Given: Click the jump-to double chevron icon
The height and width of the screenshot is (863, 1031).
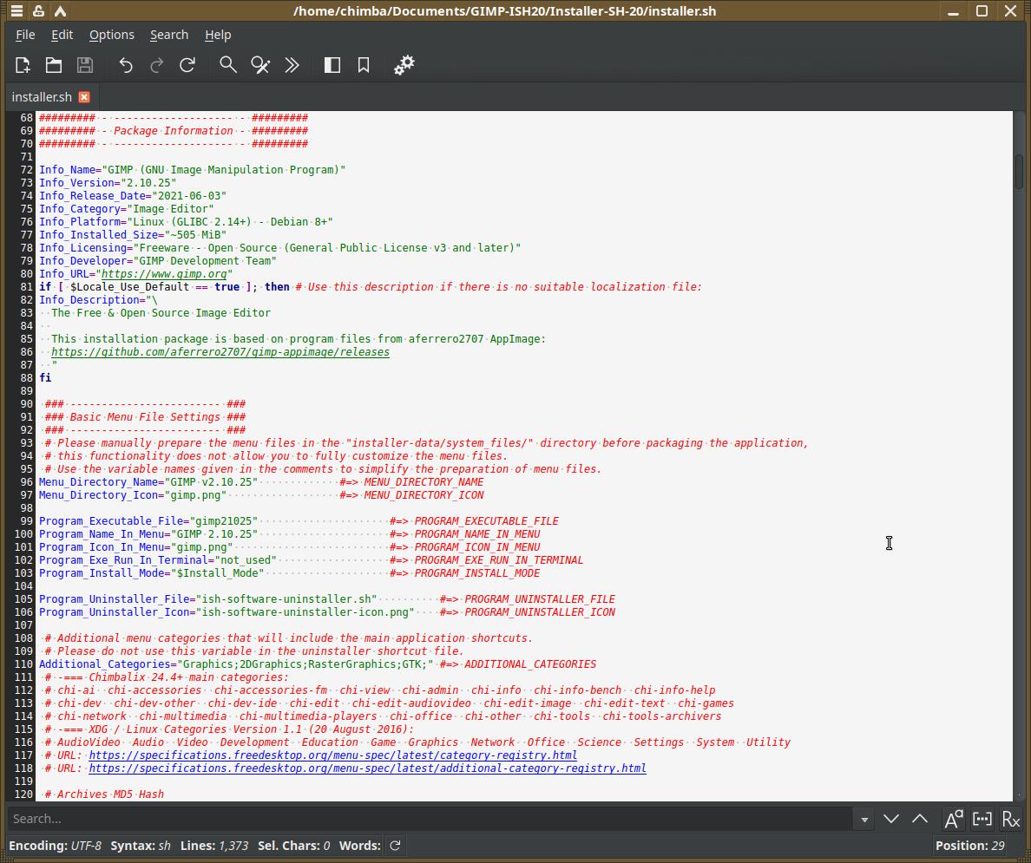Looking at the screenshot, I should [292, 65].
